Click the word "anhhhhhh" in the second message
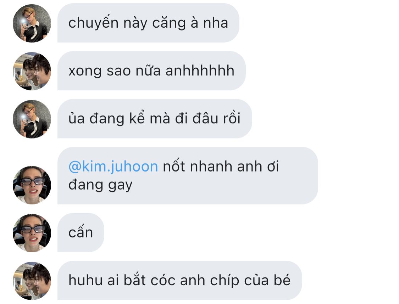Screen dimensions: 399x304 pos(200,71)
